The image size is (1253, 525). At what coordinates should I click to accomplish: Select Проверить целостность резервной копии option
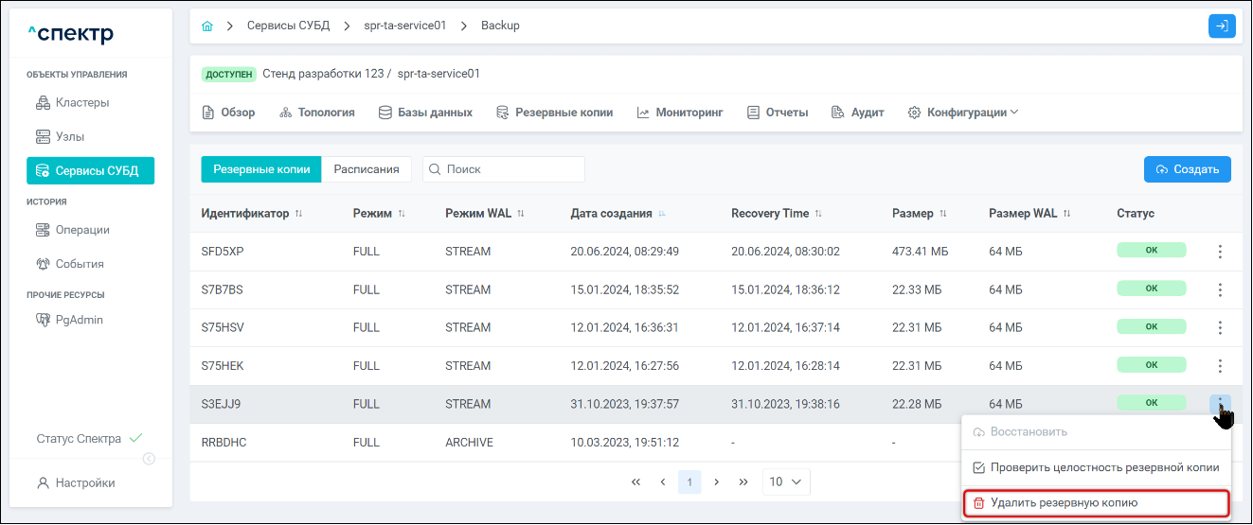1096,467
